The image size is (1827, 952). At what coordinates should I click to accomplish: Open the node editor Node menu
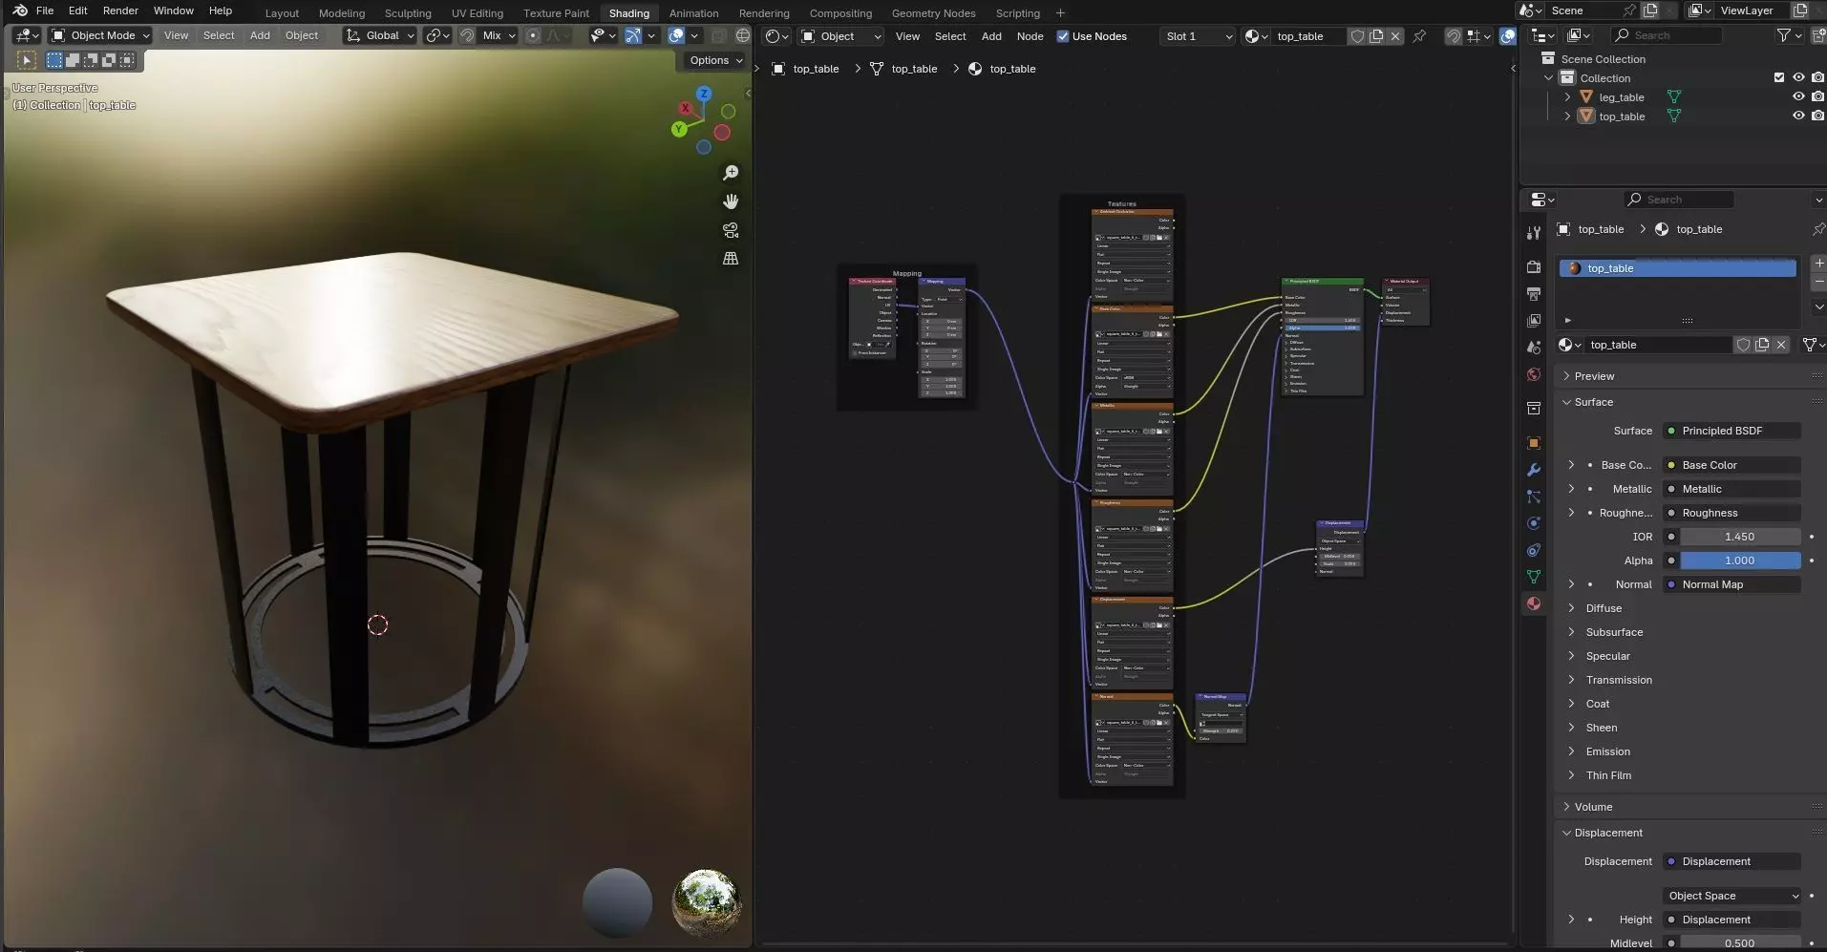[x=1030, y=36]
